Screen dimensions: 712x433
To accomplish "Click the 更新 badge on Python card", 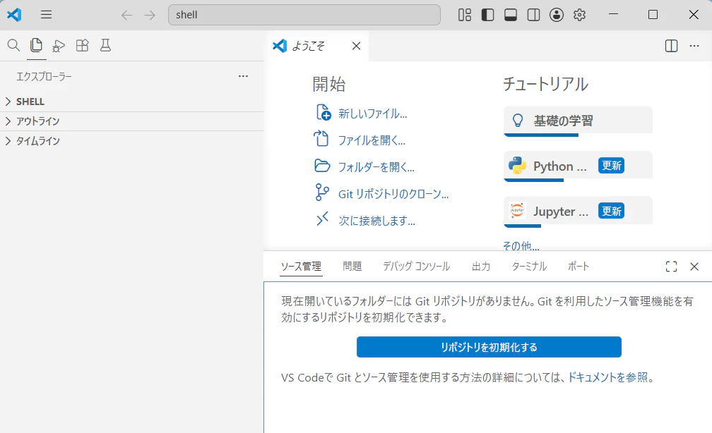I will coord(611,166).
